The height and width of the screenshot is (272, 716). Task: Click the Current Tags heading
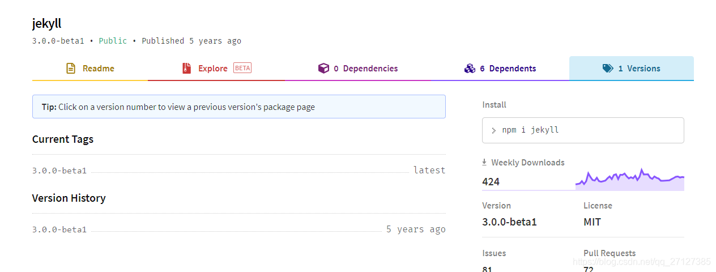63,139
